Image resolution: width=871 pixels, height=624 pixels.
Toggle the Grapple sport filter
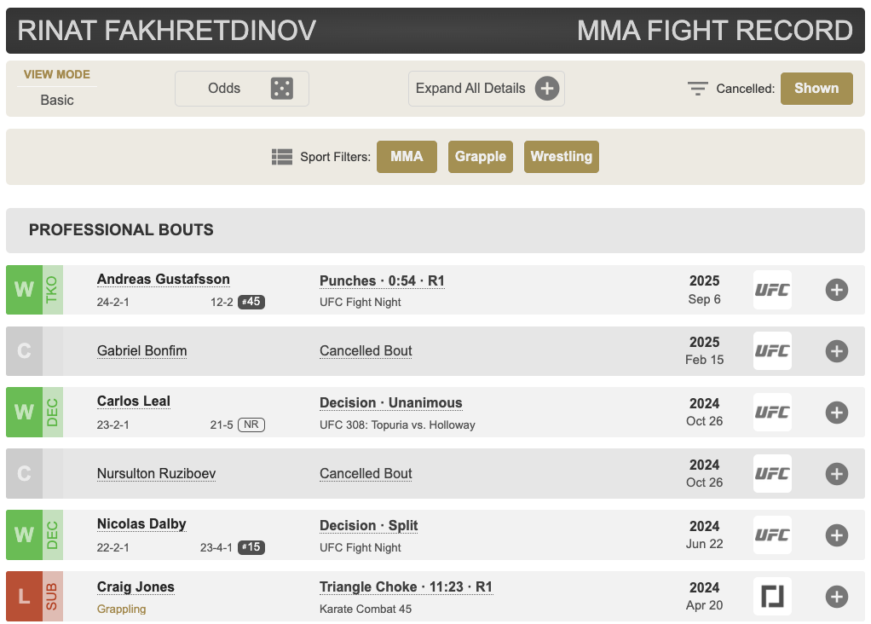(480, 157)
